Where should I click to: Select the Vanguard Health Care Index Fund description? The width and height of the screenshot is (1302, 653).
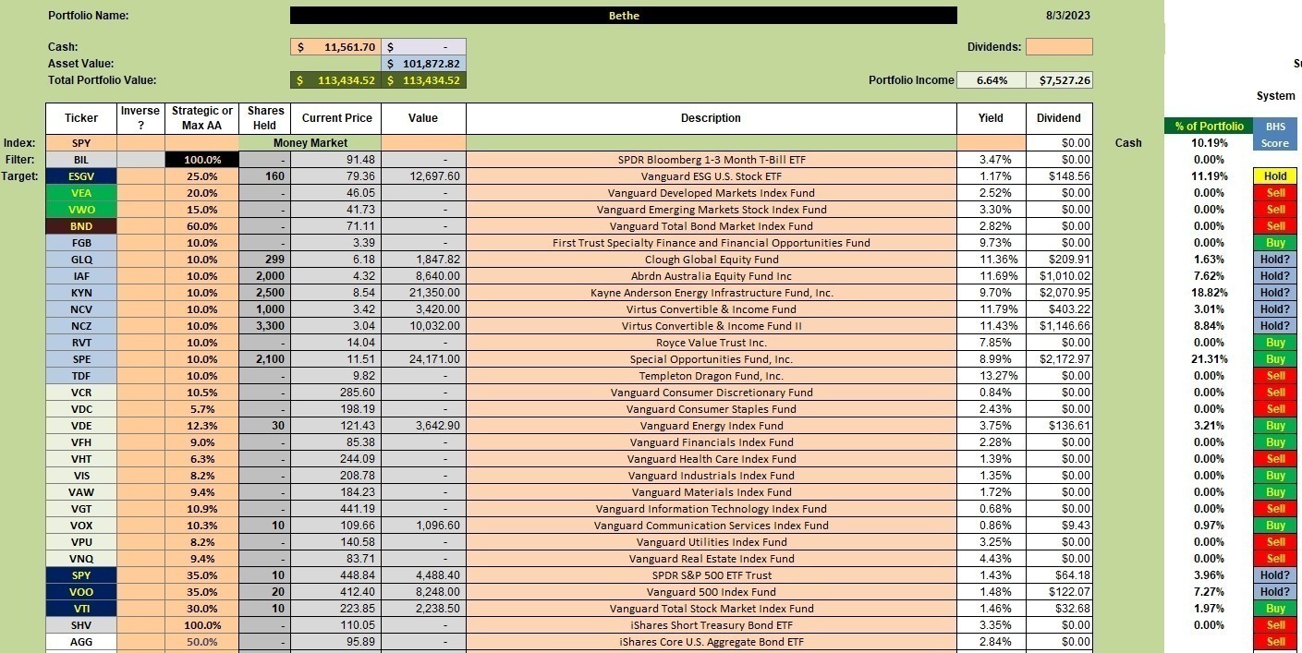tap(712, 459)
